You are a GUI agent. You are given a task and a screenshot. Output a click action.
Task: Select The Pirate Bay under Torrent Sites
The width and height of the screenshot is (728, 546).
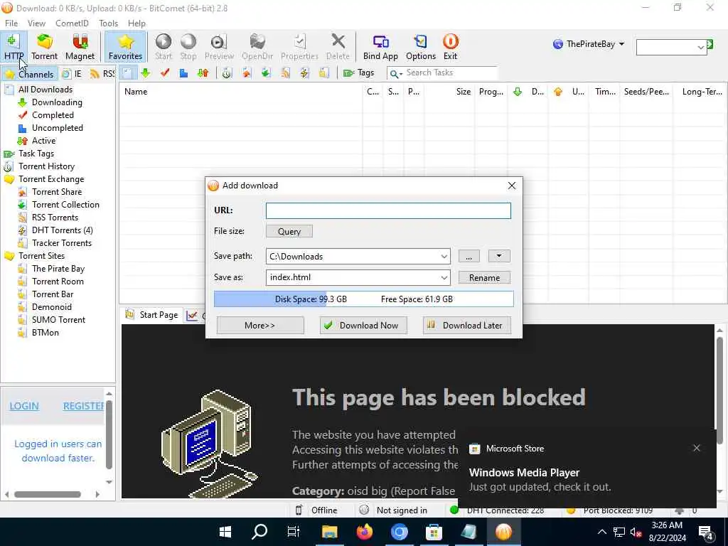tap(58, 268)
